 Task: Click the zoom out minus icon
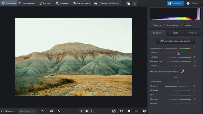point(129,111)
